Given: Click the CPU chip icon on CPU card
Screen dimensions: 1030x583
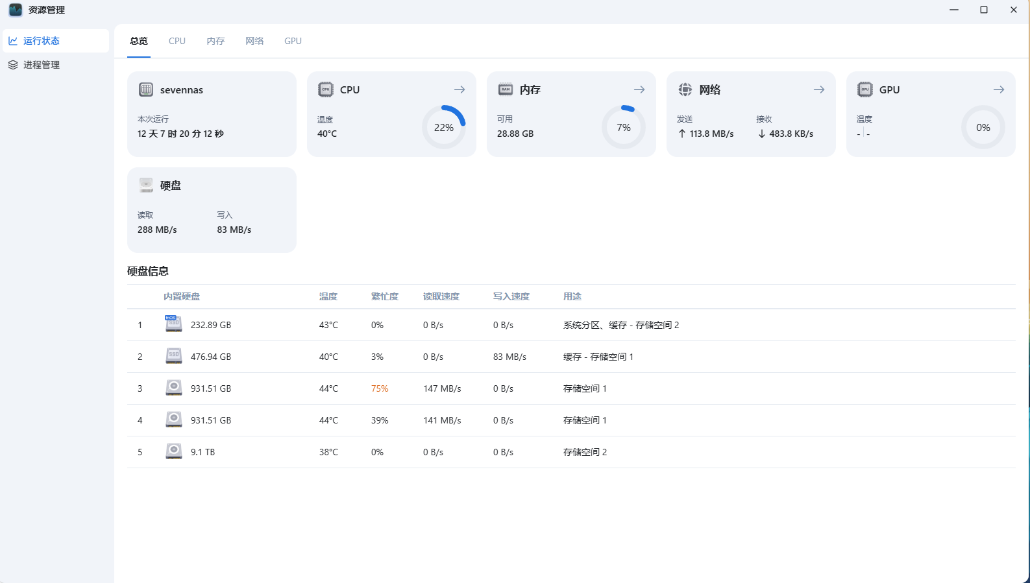Looking at the screenshot, I should [x=326, y=89].
